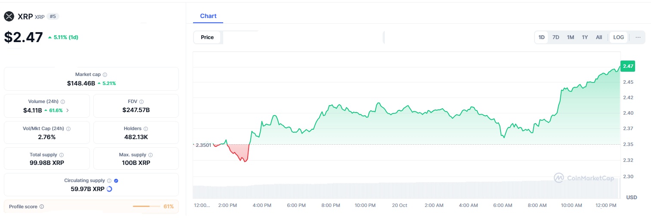The image size is (651, 222).
Task: Show the 1Y price history
Action: click(585, 37)
